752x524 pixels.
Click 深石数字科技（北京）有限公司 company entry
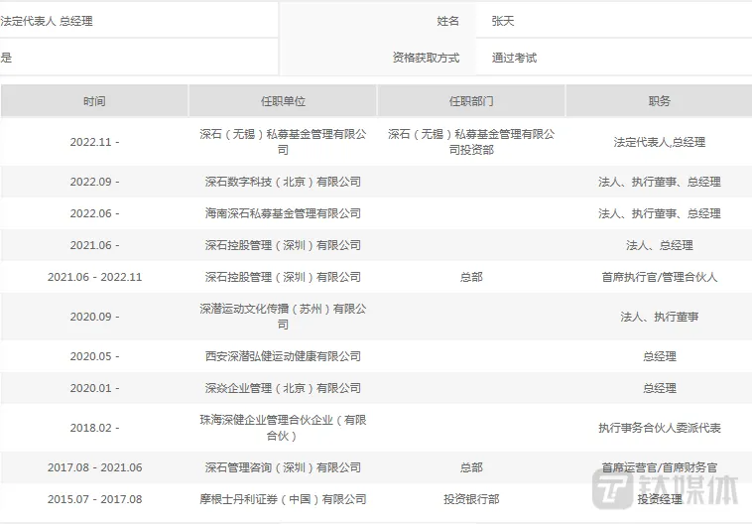[283, 182]
